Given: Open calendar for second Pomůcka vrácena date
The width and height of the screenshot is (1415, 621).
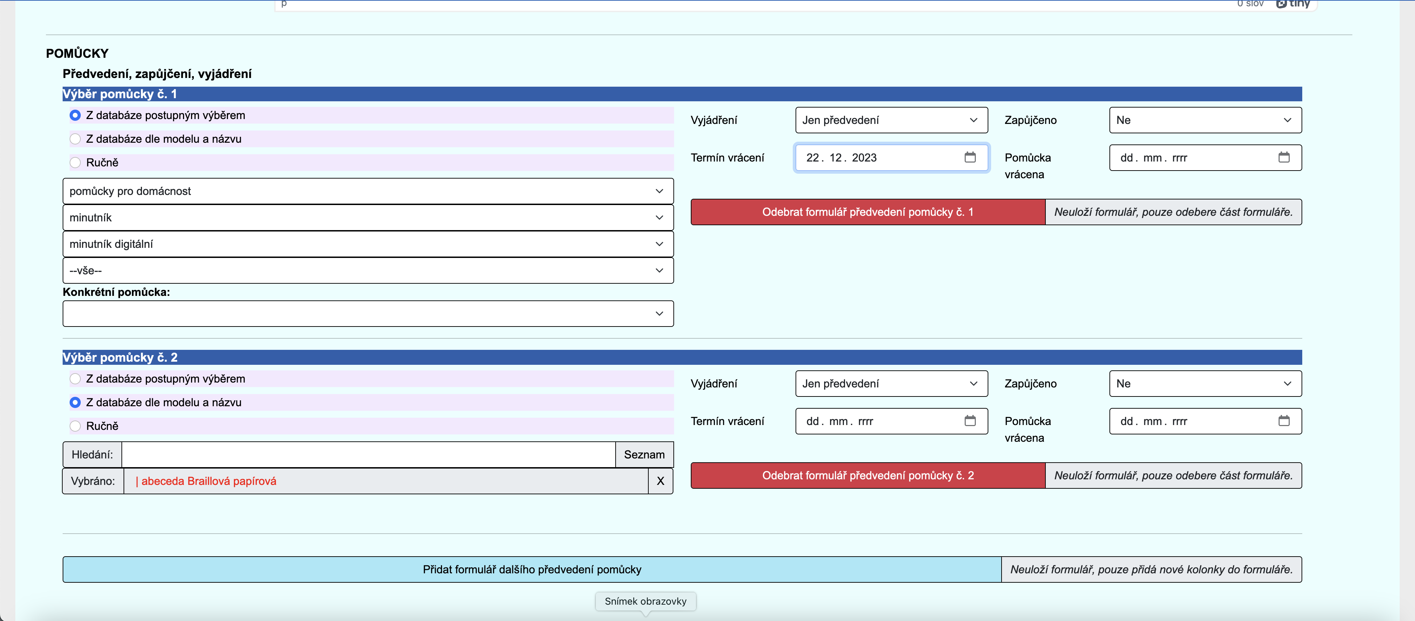Looking at the screenshot, I should 1284,421.
